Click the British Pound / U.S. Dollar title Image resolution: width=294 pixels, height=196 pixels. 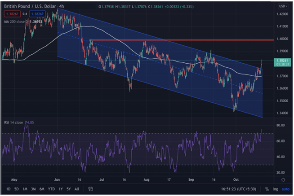[30, 6]
